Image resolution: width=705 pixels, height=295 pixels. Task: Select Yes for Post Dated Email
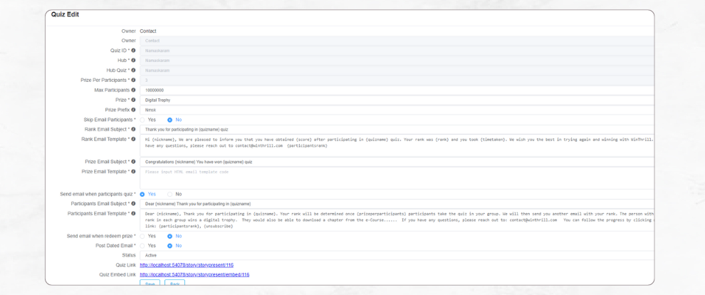coord(143,246)
